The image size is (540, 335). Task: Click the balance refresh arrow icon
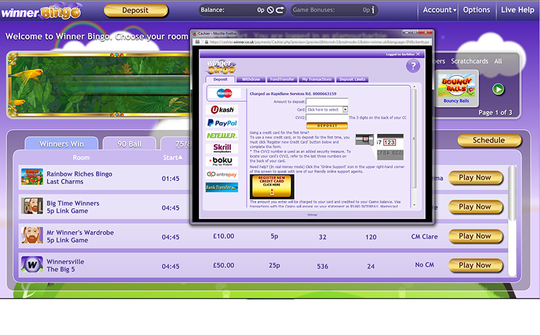tap(280, 10)
